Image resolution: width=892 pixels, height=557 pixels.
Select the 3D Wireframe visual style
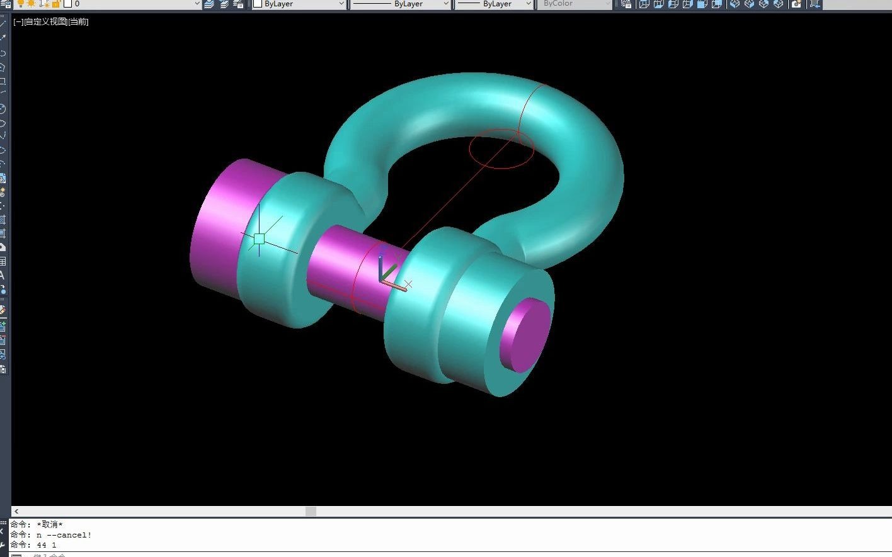pos(659,4)
